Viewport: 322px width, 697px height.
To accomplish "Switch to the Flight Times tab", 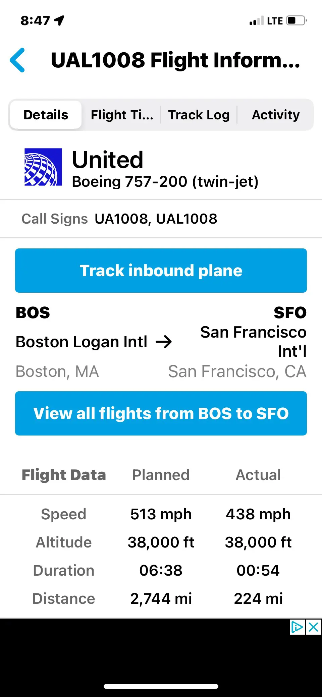I will pyautogui.click(x=122, y=115).
